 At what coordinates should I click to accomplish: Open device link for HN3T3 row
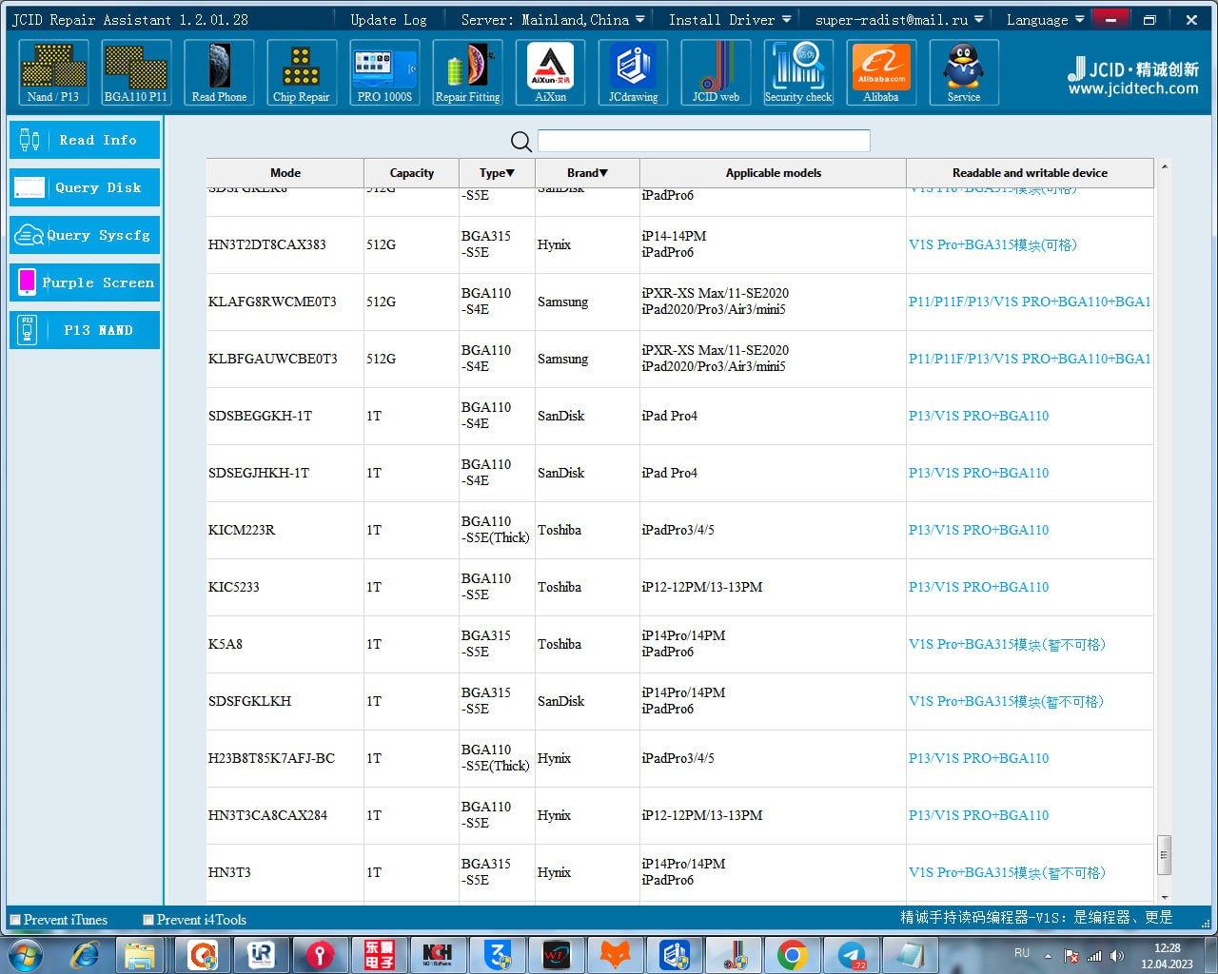pyautogui.click(x=1007, y=872)
